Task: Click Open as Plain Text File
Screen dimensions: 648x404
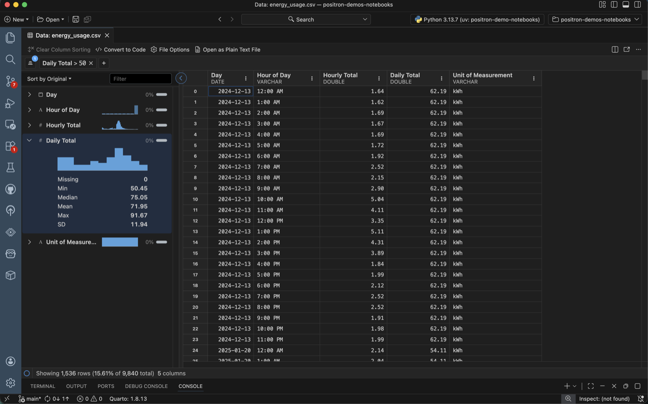Action: point(227,50)
